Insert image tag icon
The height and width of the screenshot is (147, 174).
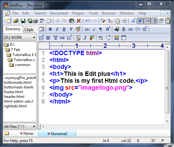point(117,29)
